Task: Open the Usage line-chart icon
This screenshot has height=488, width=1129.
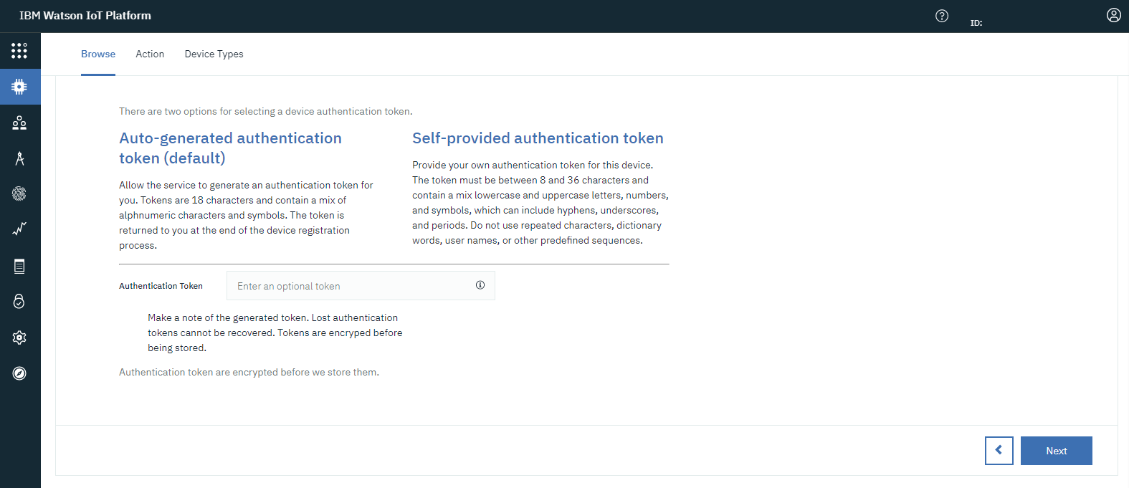Action: 19,229
